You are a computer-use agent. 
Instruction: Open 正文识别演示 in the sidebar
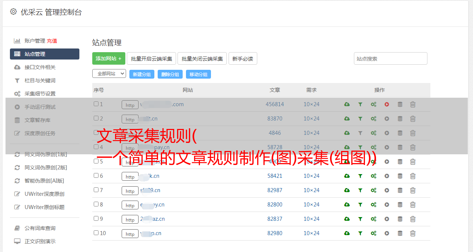[40, 241]
